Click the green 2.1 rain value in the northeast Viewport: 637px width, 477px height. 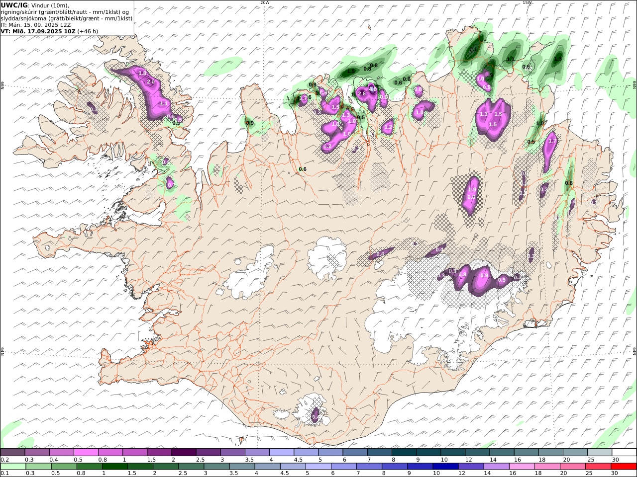[473, 50]
